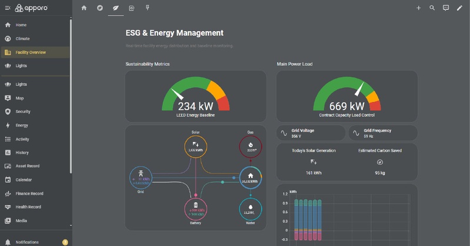470x246 pixels.
Task: Click the 'ESG & Energy Management' heading
Action: point(175,33)
